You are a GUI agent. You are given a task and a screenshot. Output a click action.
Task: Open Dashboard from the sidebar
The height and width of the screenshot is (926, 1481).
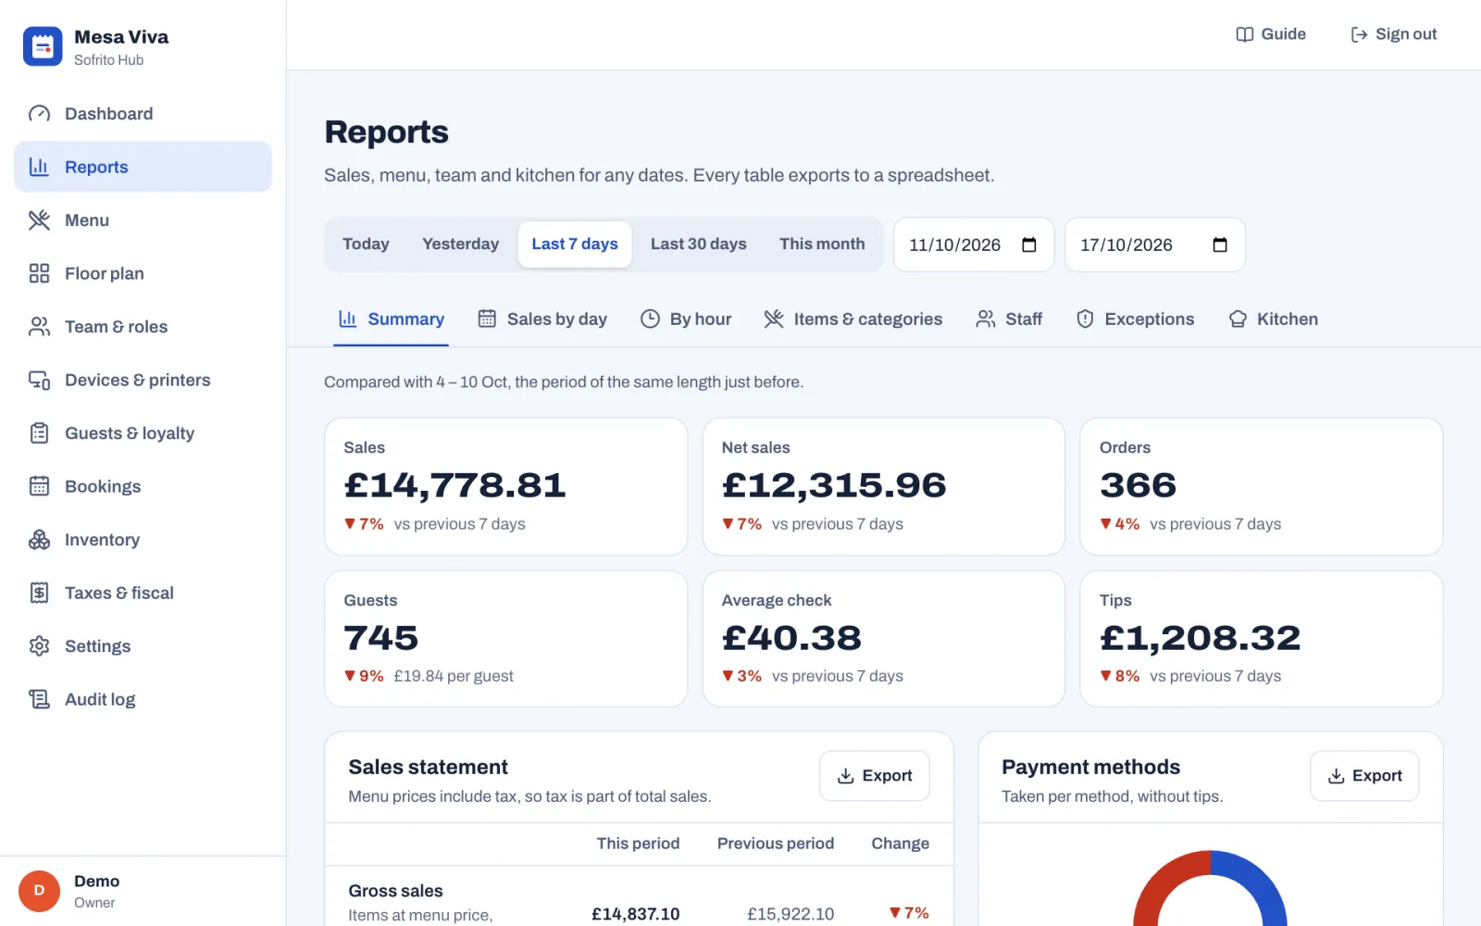tap(143, 114)
